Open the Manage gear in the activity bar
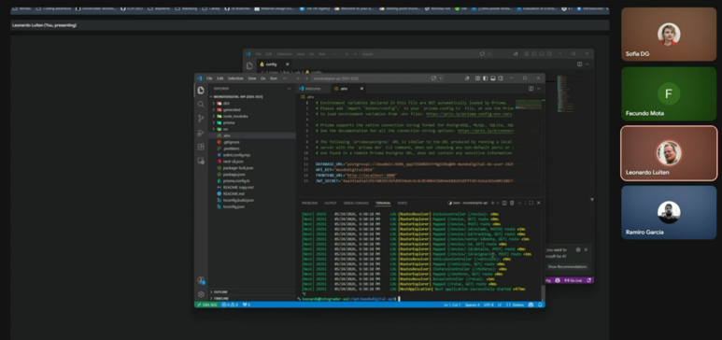Viewport: 722px width, 340px height. point(201,294)
